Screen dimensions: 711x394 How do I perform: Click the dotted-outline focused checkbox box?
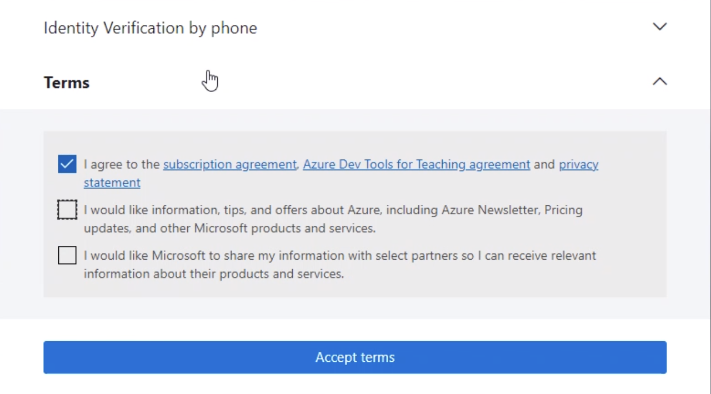click(x=67, y=210)
